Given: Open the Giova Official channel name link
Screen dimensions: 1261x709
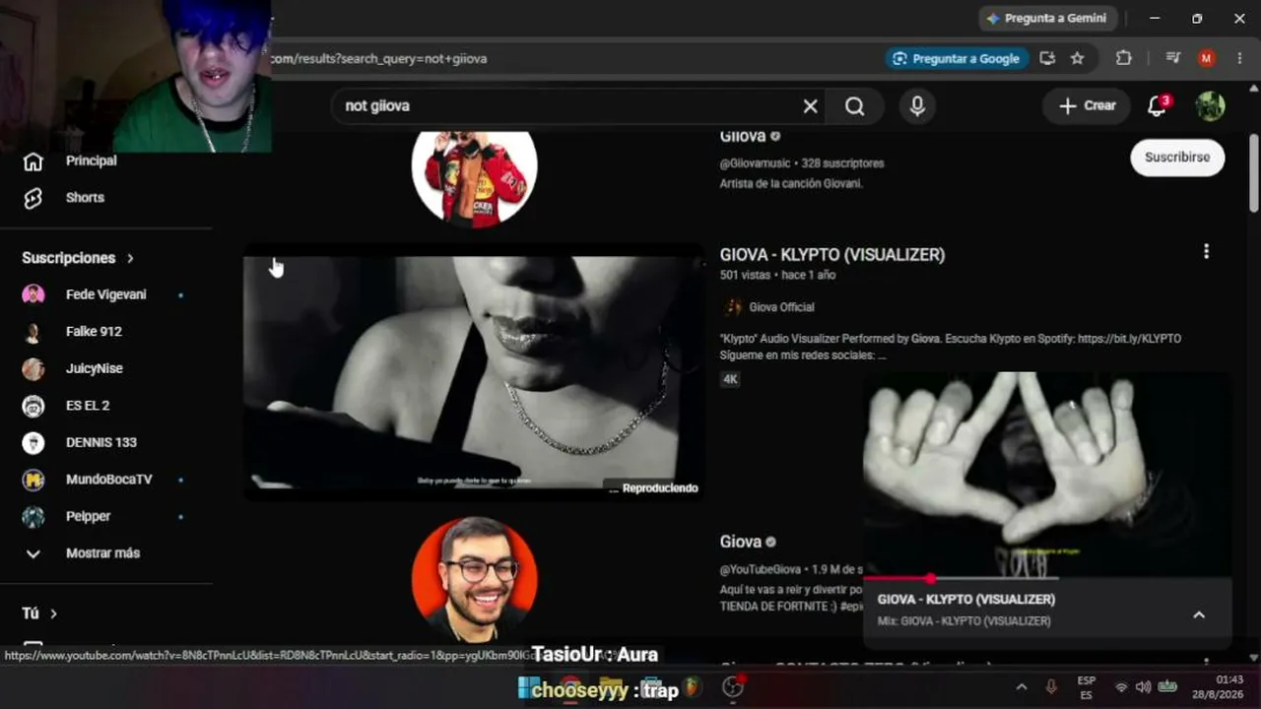Looking at the screenshot, I should [x=782, y=307].
